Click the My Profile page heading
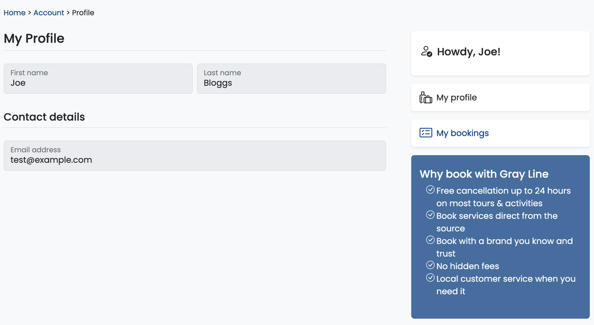594x325 pixels. (34, 39)
